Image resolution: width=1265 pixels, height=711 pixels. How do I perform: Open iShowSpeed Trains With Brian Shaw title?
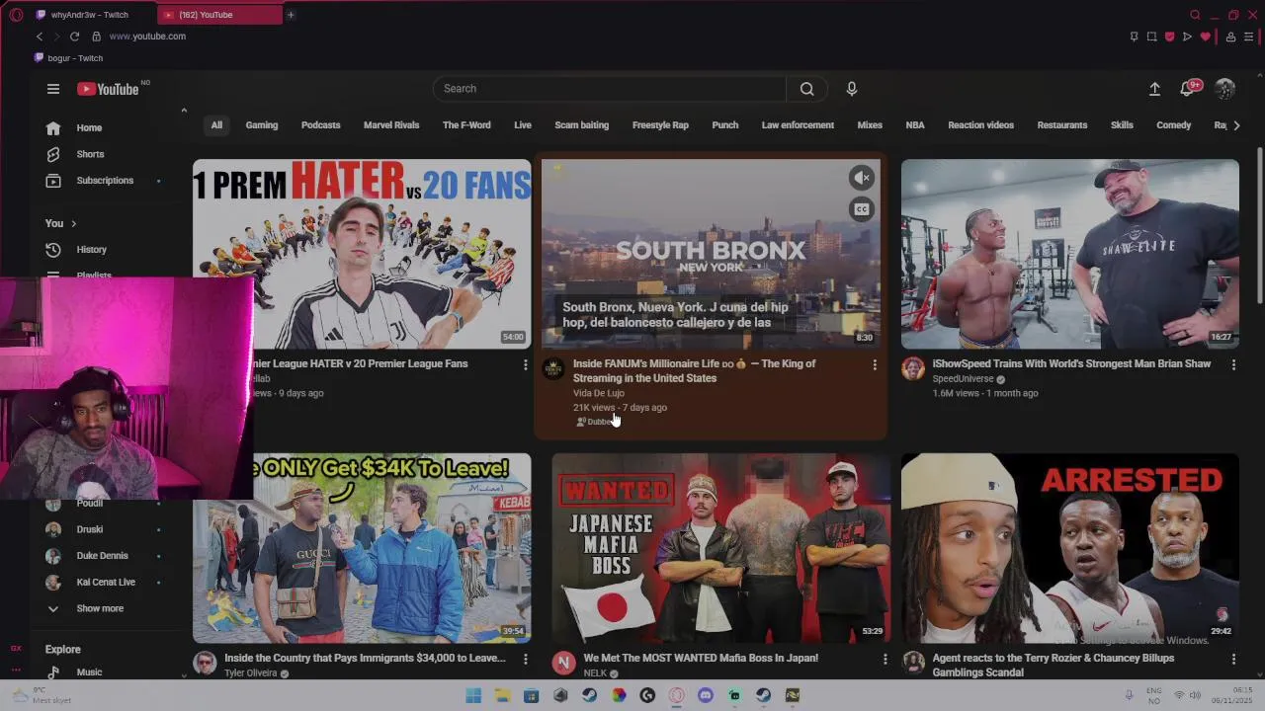coord(1071,364)
